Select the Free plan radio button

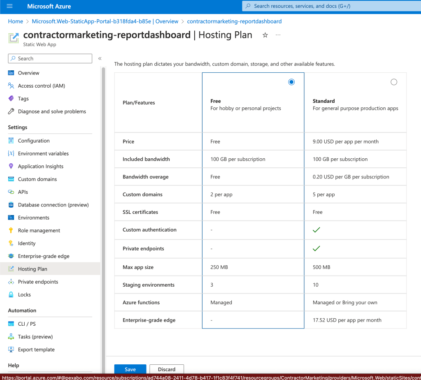pos(291,82)
